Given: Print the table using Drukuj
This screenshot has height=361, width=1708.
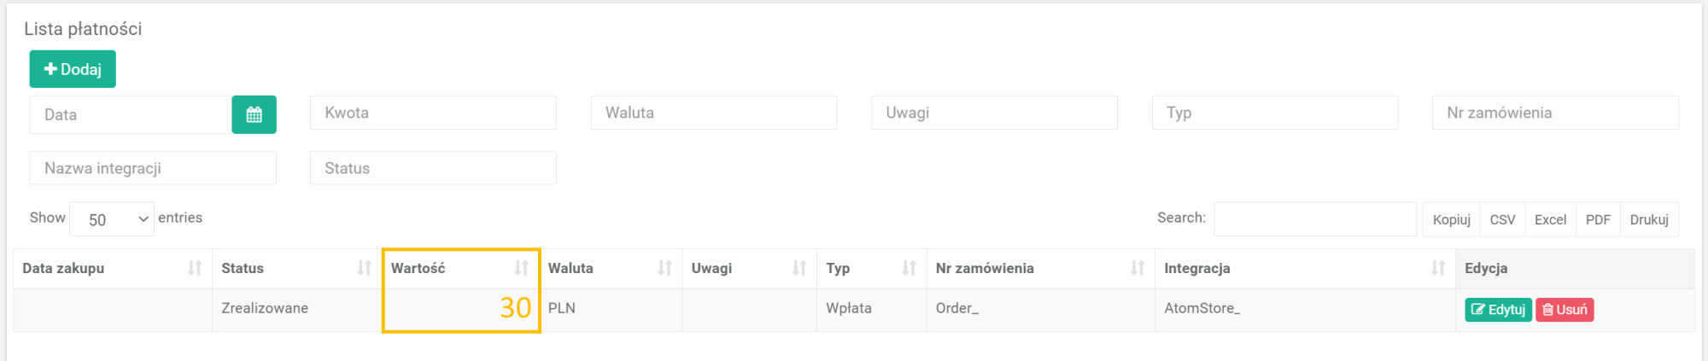Looking at the screenshot, I should click(x=1649, y=219).
